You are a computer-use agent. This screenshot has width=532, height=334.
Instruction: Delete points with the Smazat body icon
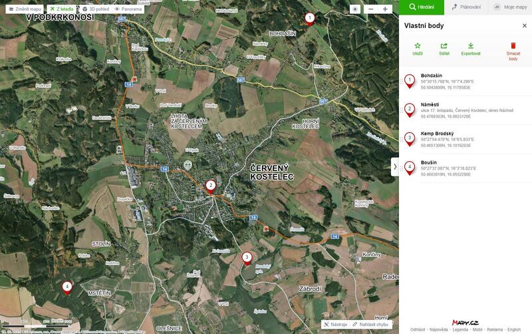pos(513,46)
